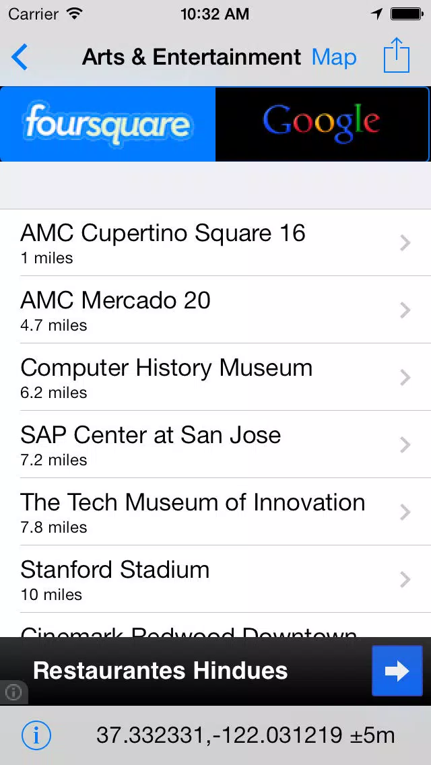431x765 pixels.
Task: Click the blue arrow on ad banner
Action: coord(397,671)
